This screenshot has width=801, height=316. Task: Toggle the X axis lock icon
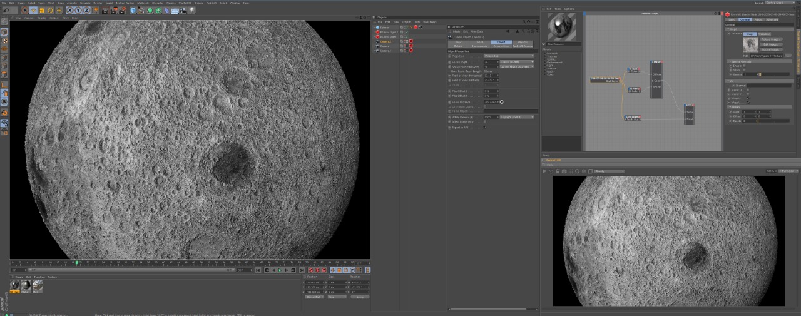(70, 11)
